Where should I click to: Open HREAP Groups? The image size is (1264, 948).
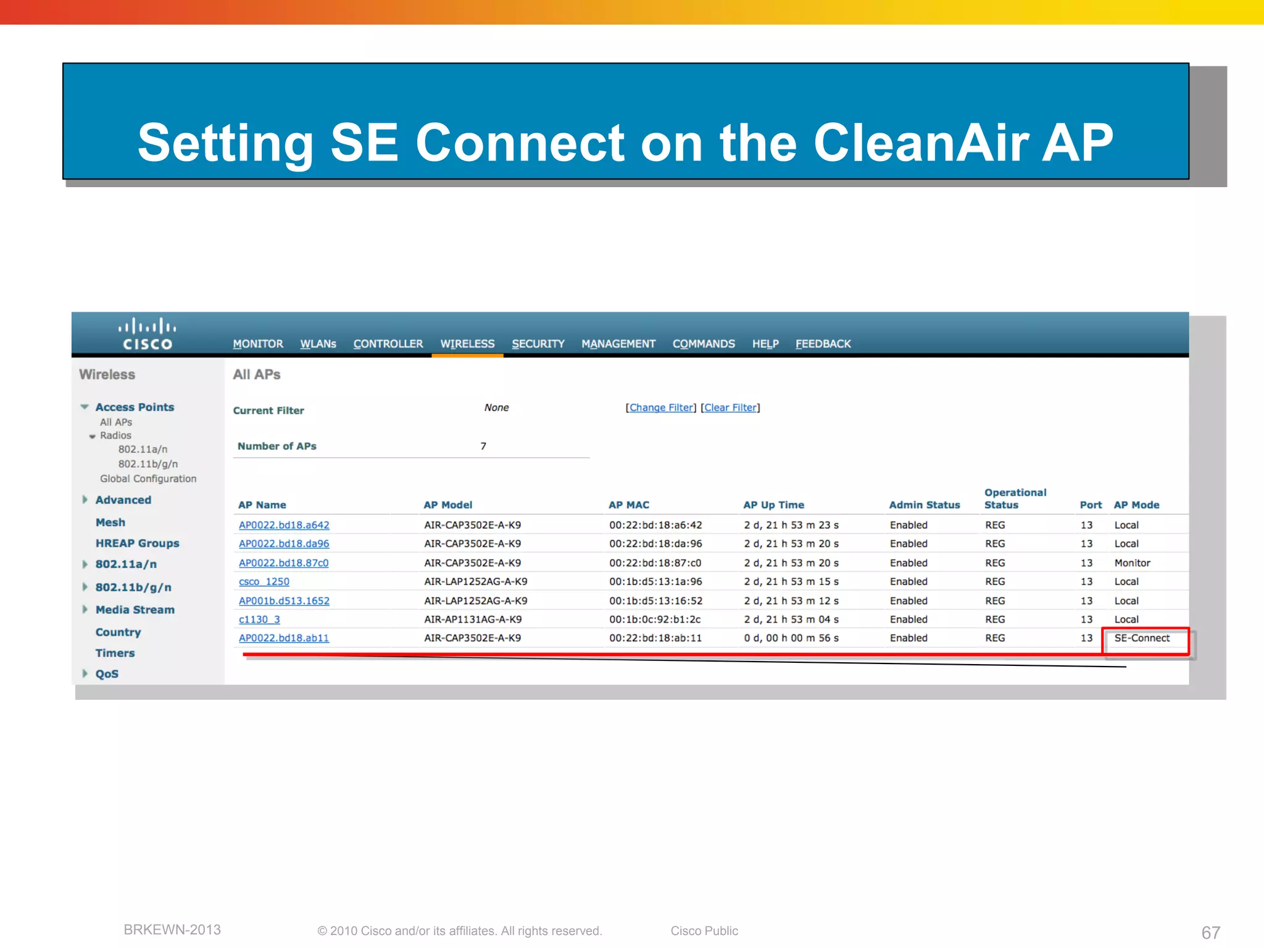click(x=137, y=543)
